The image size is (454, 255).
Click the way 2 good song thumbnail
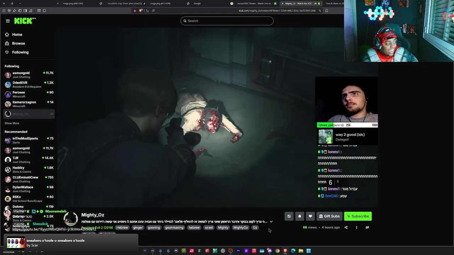coord(326,137)
